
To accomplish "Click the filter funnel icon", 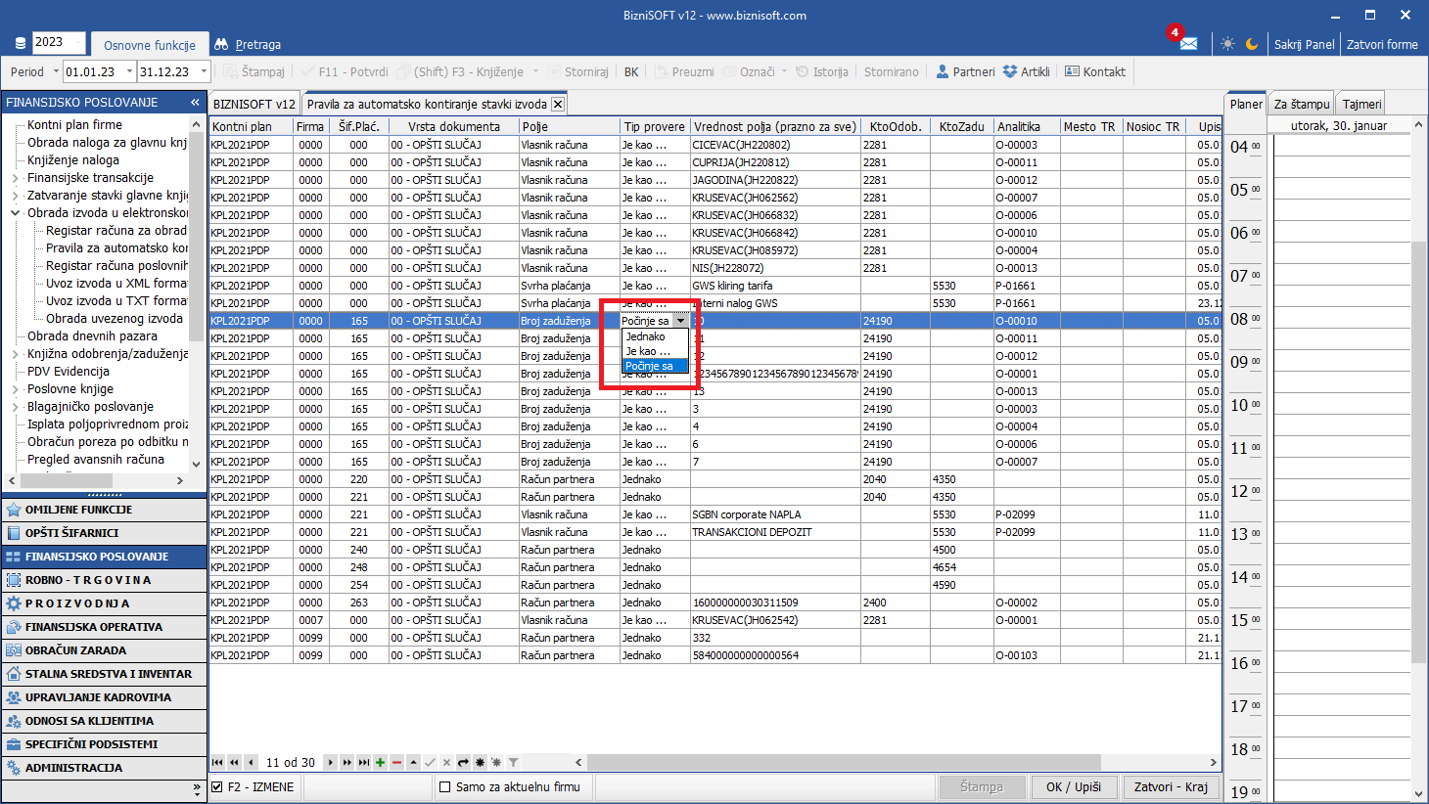I will pyautogui.click(x=513, y=762).
